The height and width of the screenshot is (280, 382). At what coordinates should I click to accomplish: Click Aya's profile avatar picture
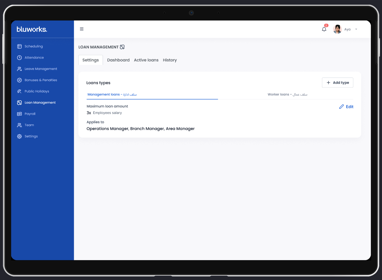[x=337, y=29]
